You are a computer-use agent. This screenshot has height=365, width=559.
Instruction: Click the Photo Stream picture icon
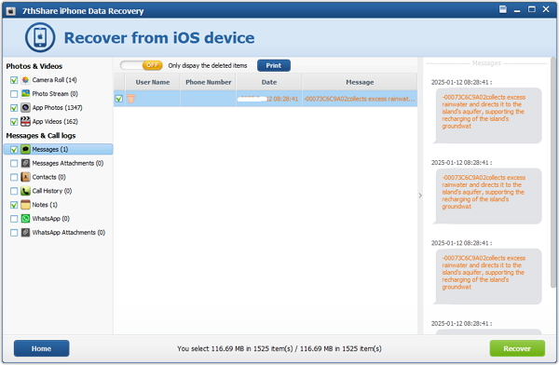25,94
